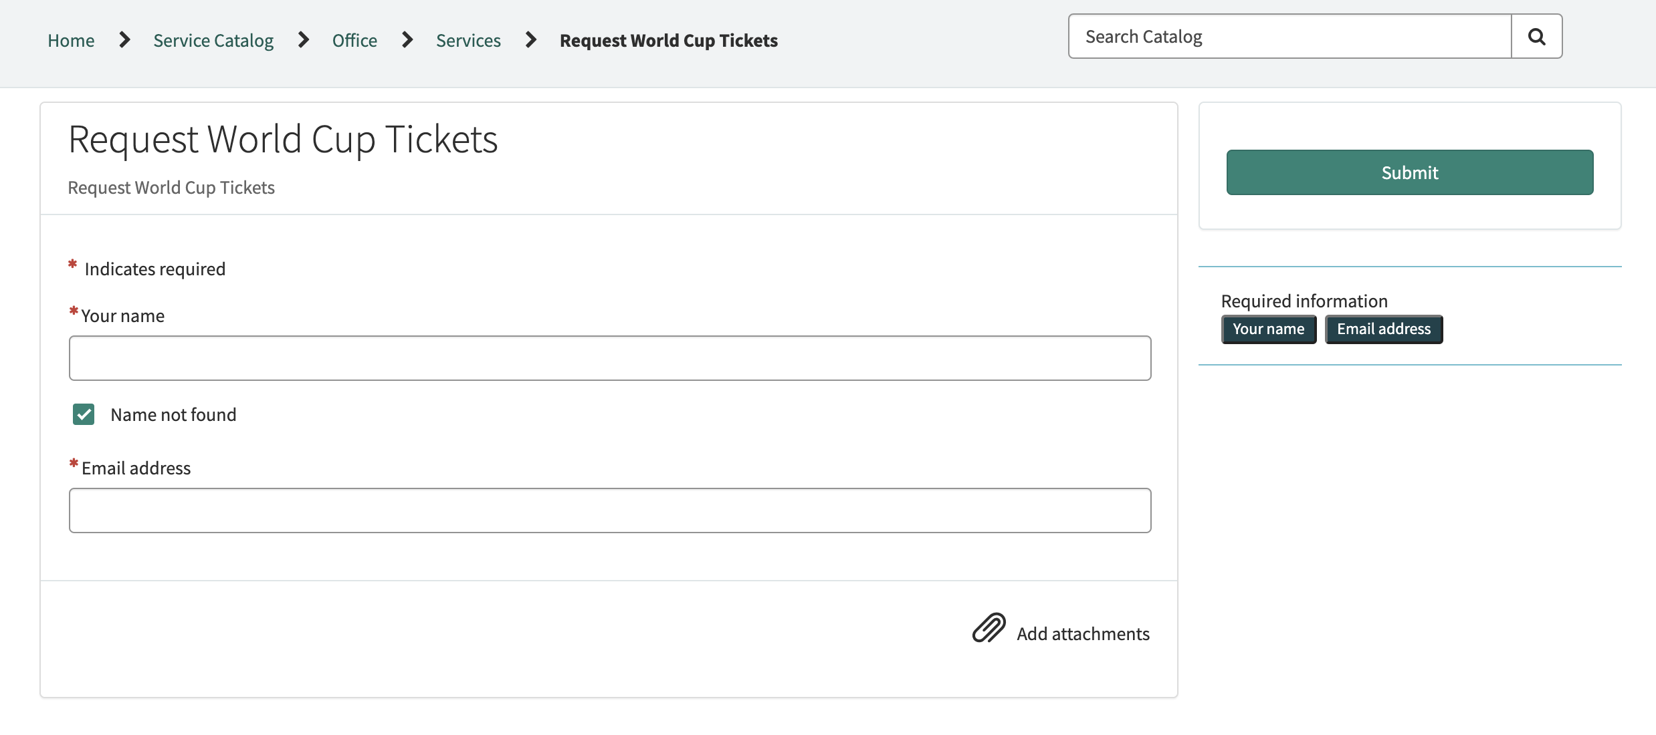
Task: Click the Your name required tag
Action: (x=1268, y=329)
